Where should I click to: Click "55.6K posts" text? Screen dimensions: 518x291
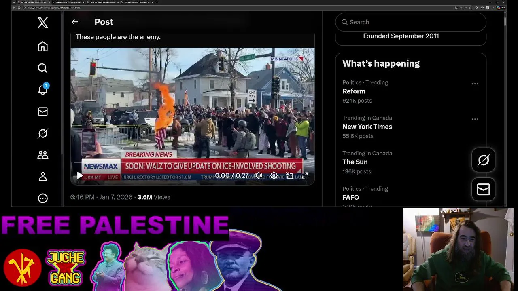click(x=358, y=136)
